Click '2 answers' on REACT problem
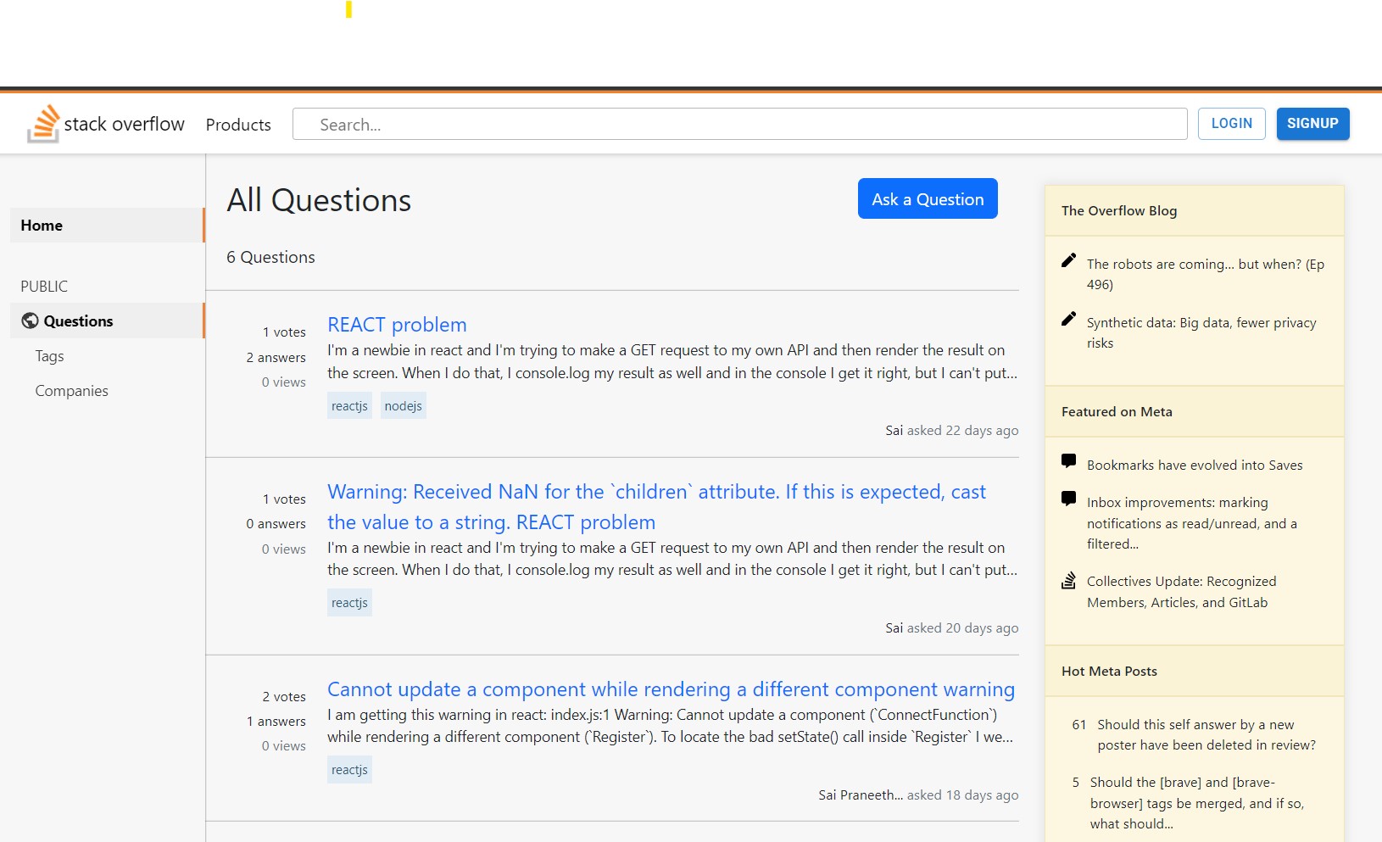The image size is (1382, 842). tap(276, 358)
